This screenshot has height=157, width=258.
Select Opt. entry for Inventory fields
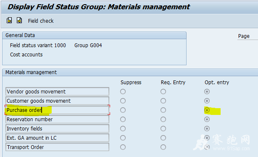coord(207,128)
